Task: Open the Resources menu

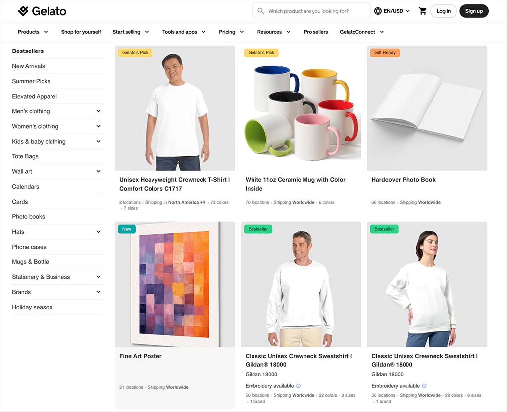Action: [x=274, y=32]
